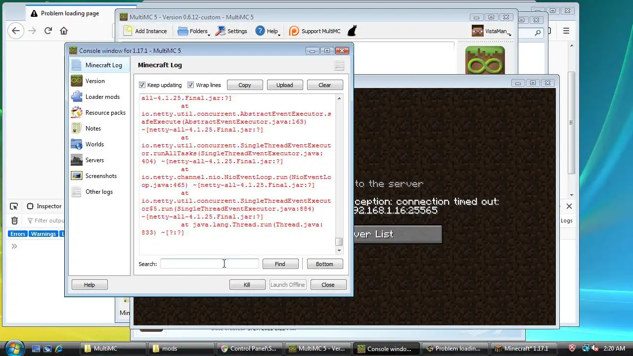Screen dimensions: 633x356
Task: Click the Support MultiMC Patreon button
Action: point(315,31)
